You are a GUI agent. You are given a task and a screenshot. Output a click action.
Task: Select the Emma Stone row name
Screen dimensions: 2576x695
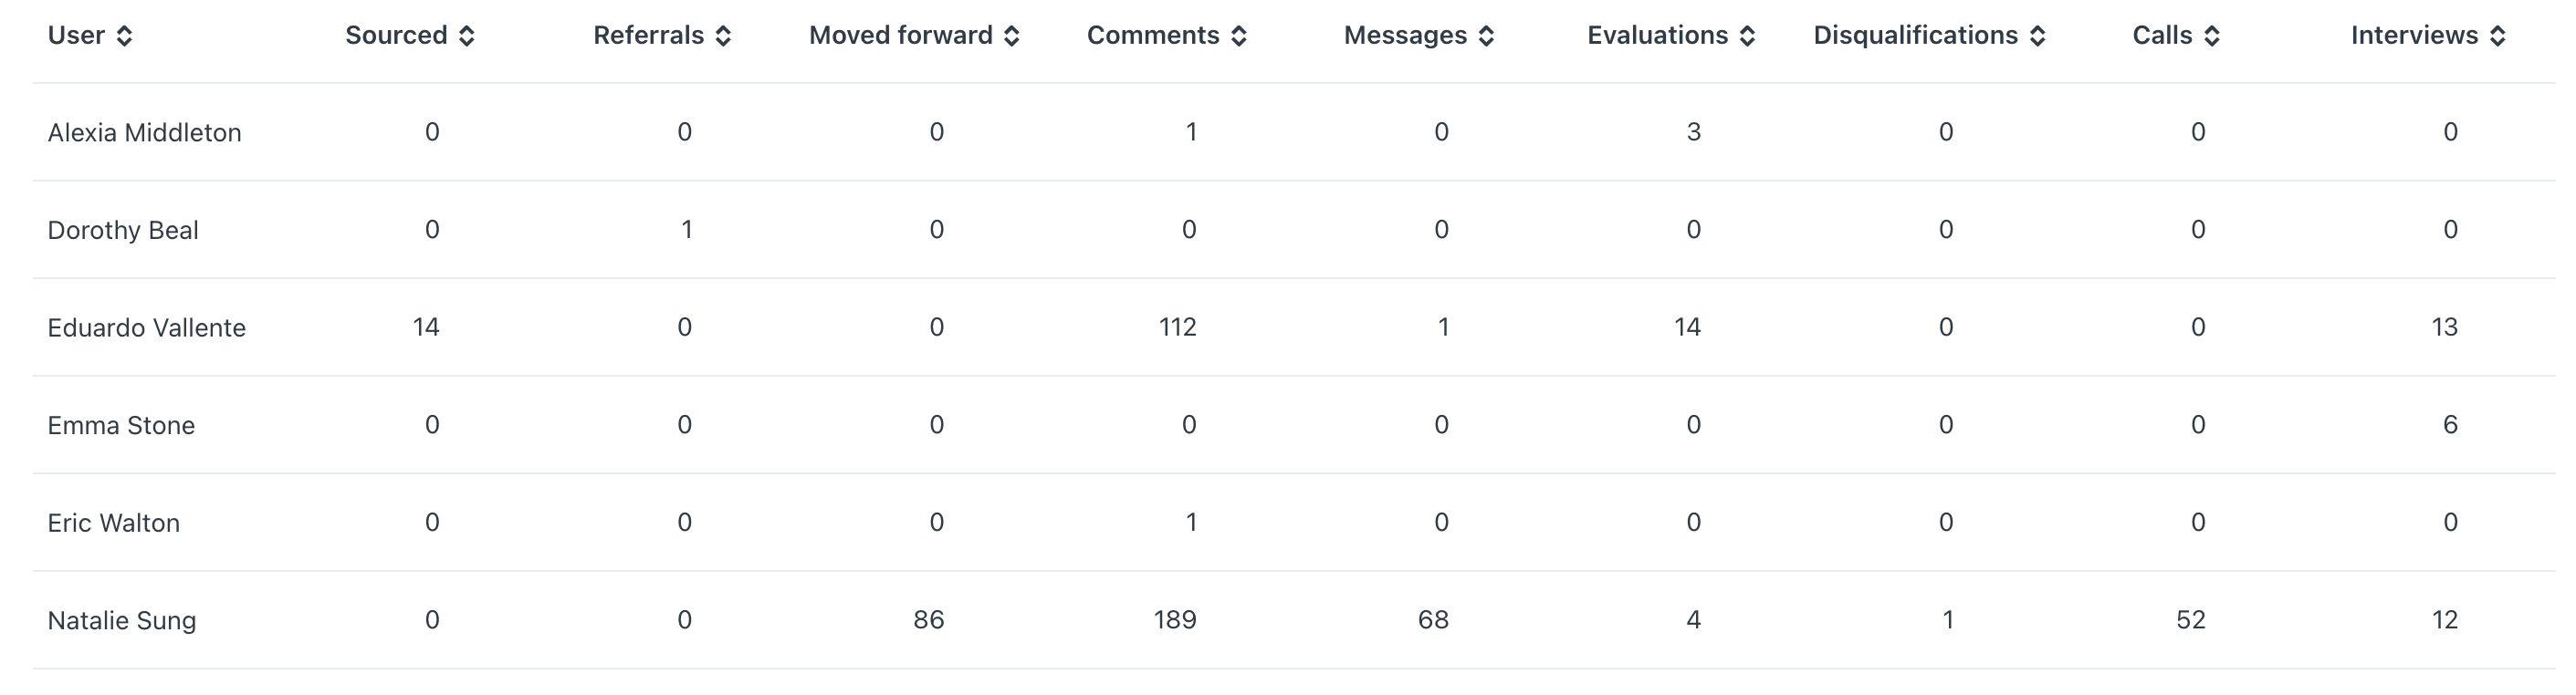(x=121, y=426)
